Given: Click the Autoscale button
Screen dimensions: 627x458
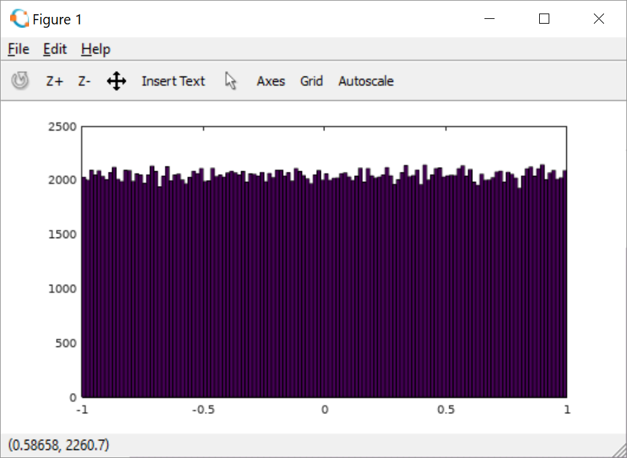Looking at the screenshot, I should click(366, 81).
